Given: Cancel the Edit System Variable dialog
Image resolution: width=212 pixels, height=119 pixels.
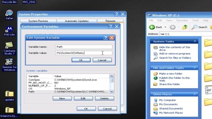Looking at the screenshot, I should pyautogui.click(x=102, y=60).
